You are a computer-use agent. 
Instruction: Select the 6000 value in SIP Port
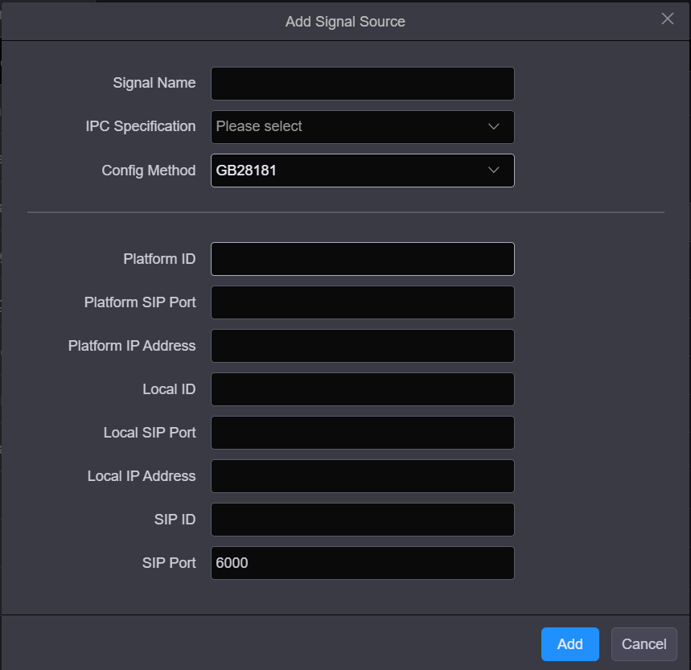[232, 563]
